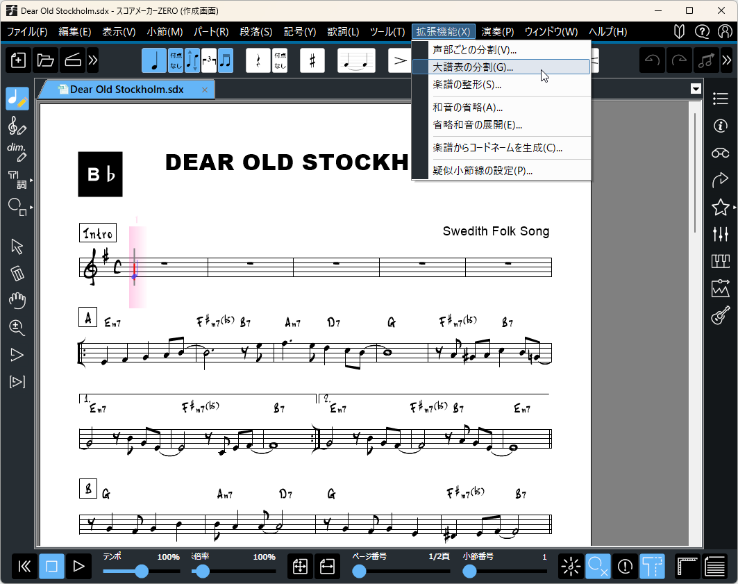Choose 和音の省略(A)... menu entry
Viewport: 738px width, 584px height.
point(501,108)
